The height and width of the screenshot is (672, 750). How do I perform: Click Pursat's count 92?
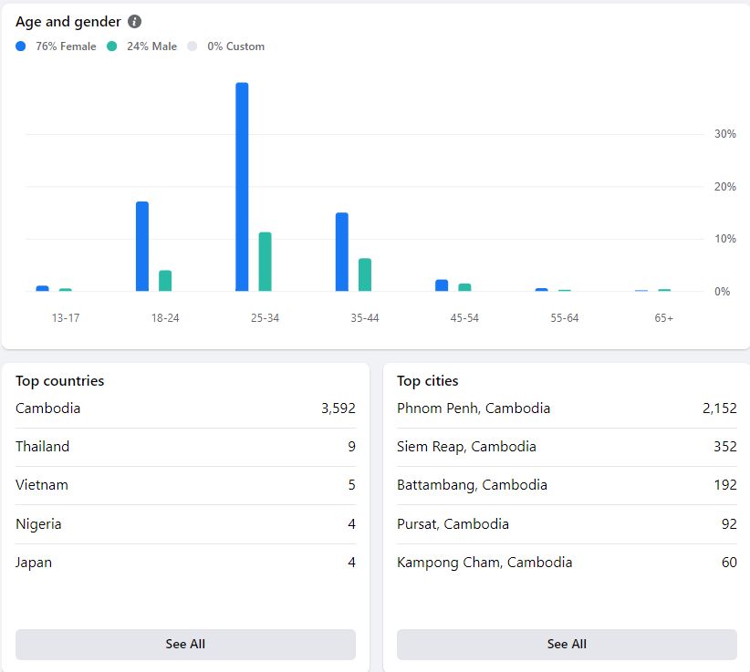(x=729, y=524)
